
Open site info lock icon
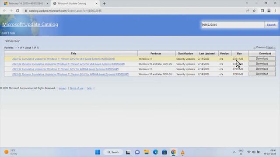click(x=26, y=10)
